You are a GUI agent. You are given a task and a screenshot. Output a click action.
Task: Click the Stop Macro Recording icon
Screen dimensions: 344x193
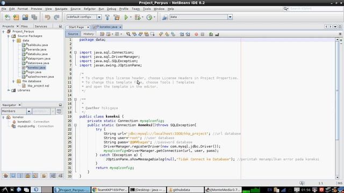click(x=203, y=34)
